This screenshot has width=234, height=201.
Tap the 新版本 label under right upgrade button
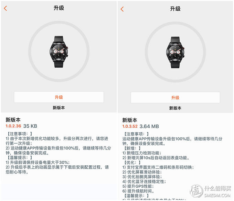coord(175,108)
